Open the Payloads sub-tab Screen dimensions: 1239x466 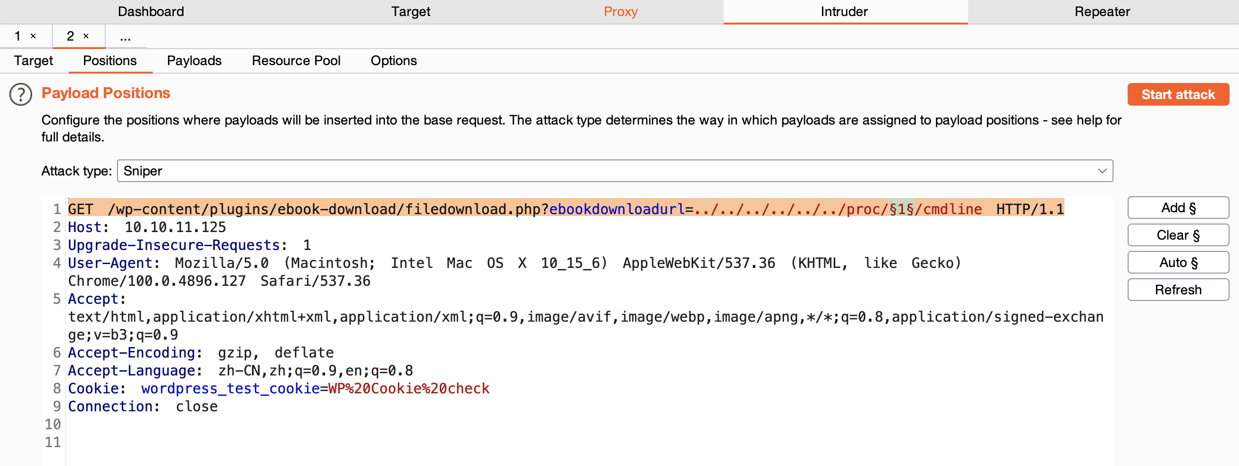pyautogui.click(x=194, y=61)
